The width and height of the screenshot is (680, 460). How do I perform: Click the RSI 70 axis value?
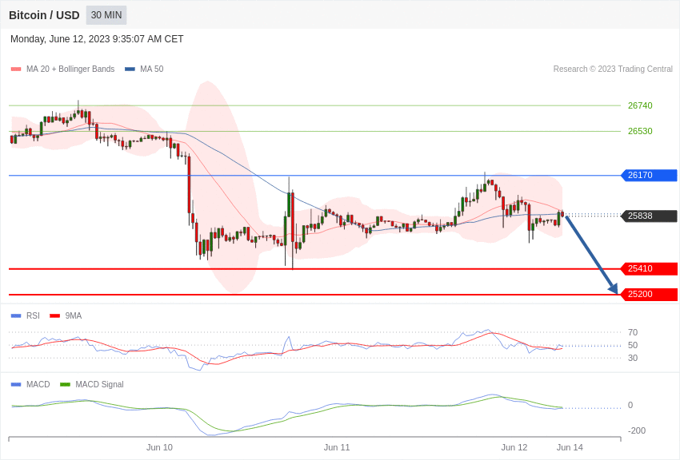tap(633, 332)
